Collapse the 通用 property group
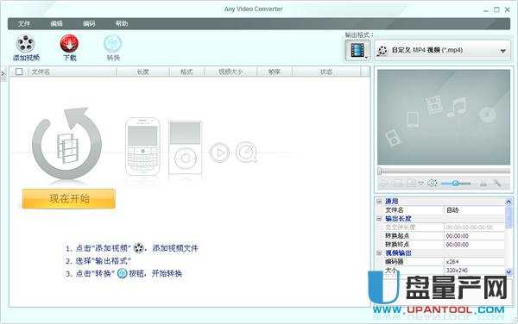The image size is (518, 324). [379, 201]
